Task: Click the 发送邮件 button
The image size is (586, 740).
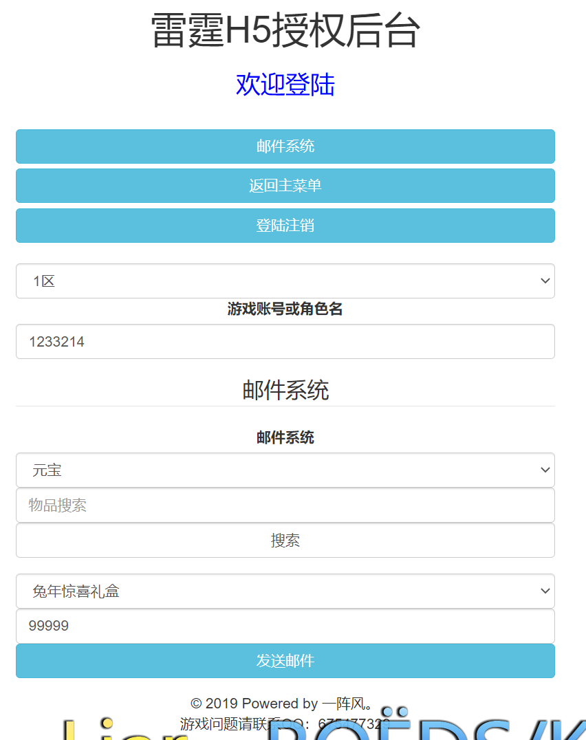Action: pyautogui.click(x=285, y=660)
